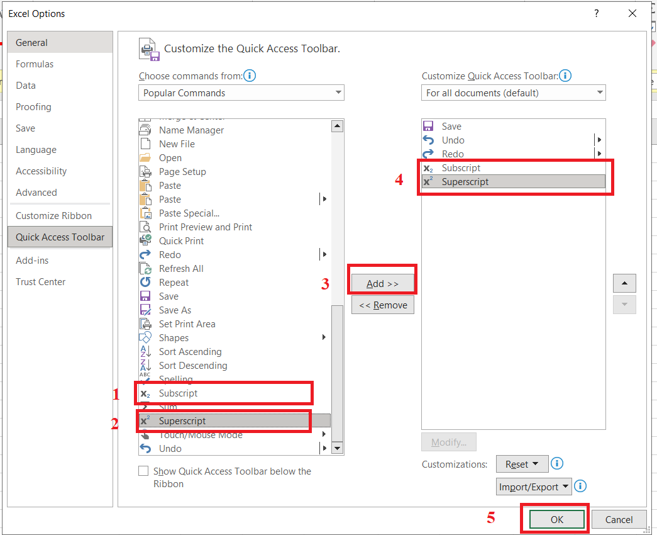Confirm with the OK button

(556, 519)
